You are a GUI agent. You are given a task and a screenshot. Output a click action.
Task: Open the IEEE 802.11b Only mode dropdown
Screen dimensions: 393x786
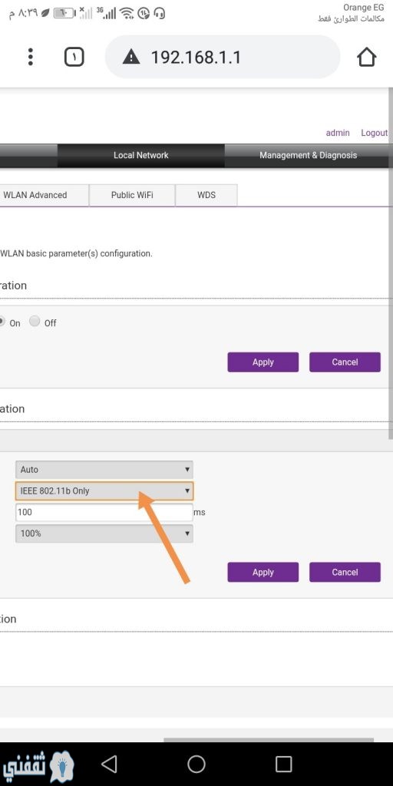(104, 490)
